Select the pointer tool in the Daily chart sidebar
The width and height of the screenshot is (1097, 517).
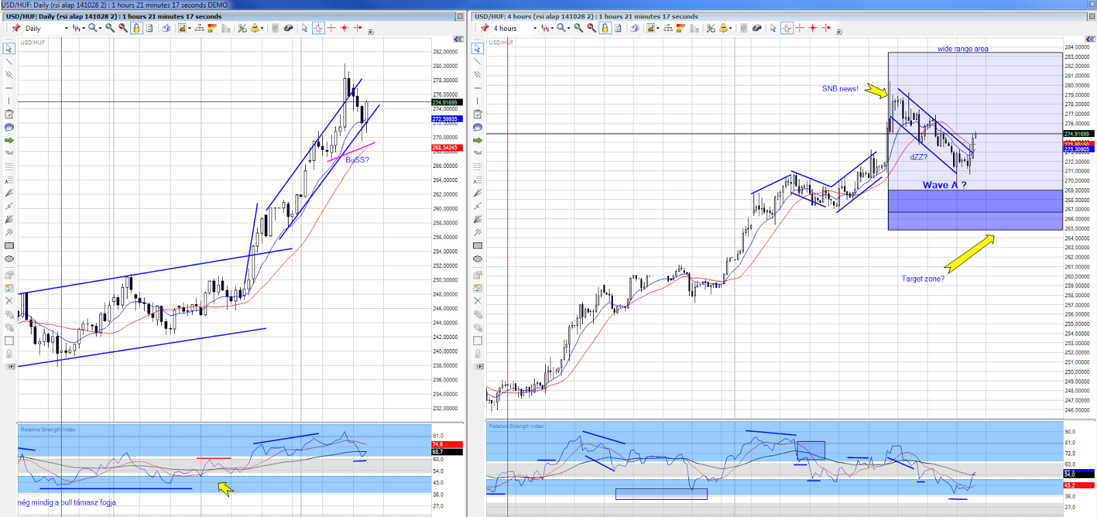click(x=9, y=49)
